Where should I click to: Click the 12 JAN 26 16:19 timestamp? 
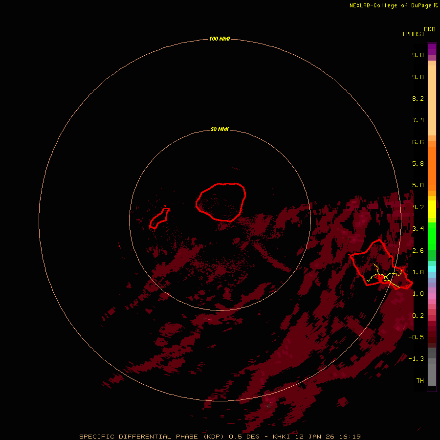pyautogui.click(x=328, y=437)
